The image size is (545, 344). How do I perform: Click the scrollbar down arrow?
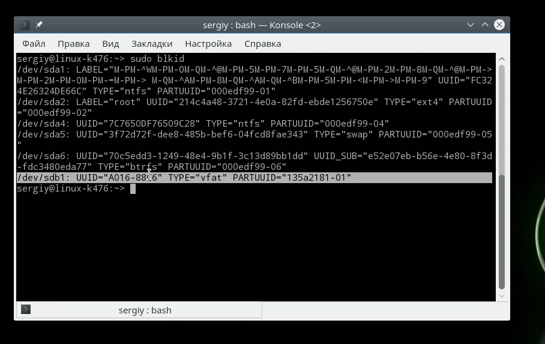coord(502,295)
